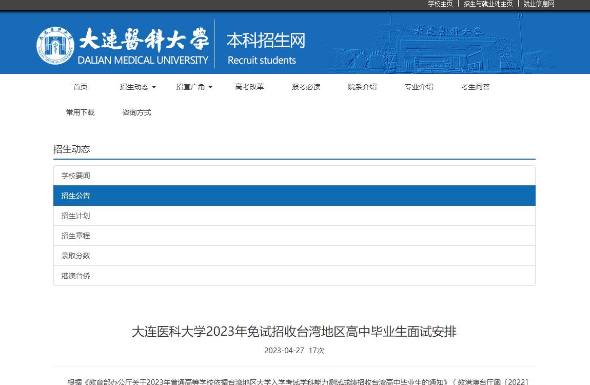Open 招生章程 in the category list
Image resolution: width=590 pixels, height=385 pixels.
point(294,236)
